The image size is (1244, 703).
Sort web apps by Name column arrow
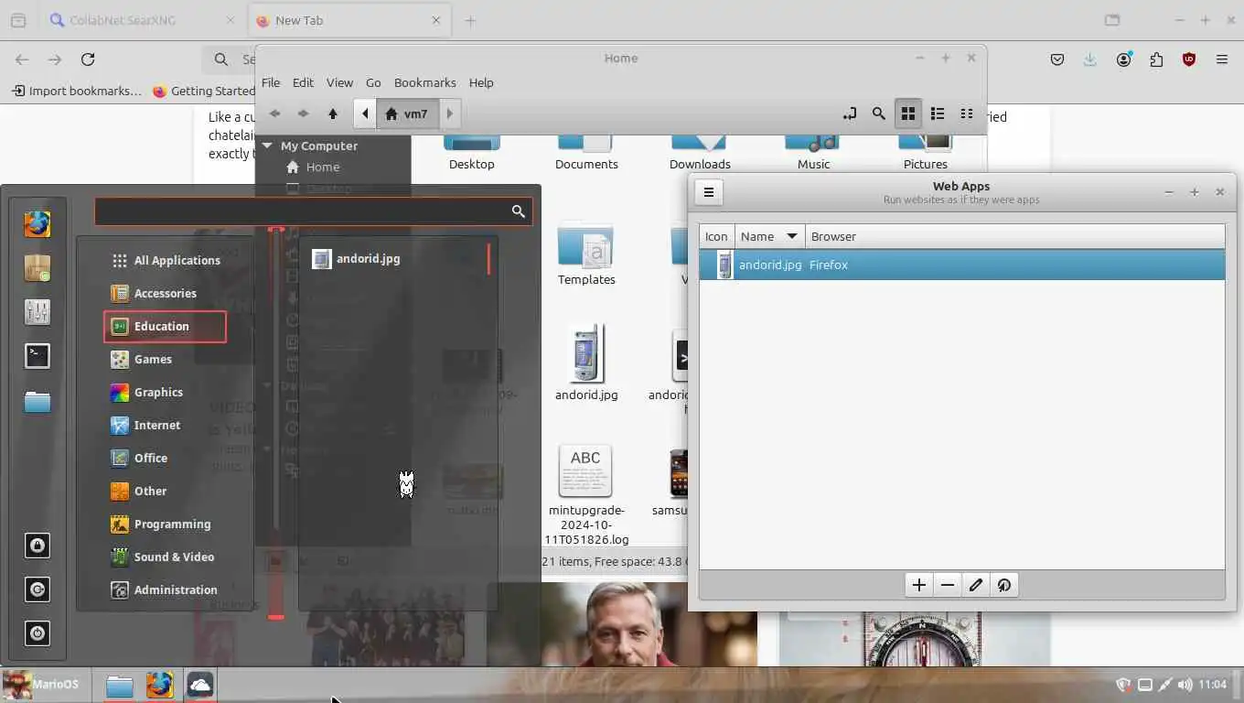click(x=792, y=236)
